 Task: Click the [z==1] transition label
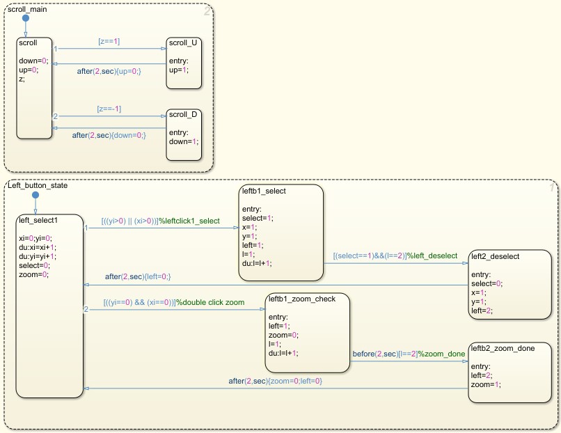(x=109, y=42)
